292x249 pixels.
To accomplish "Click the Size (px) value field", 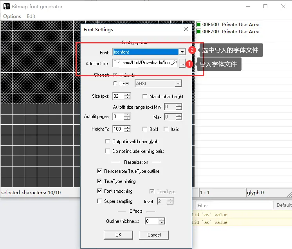I will (119, 96).
